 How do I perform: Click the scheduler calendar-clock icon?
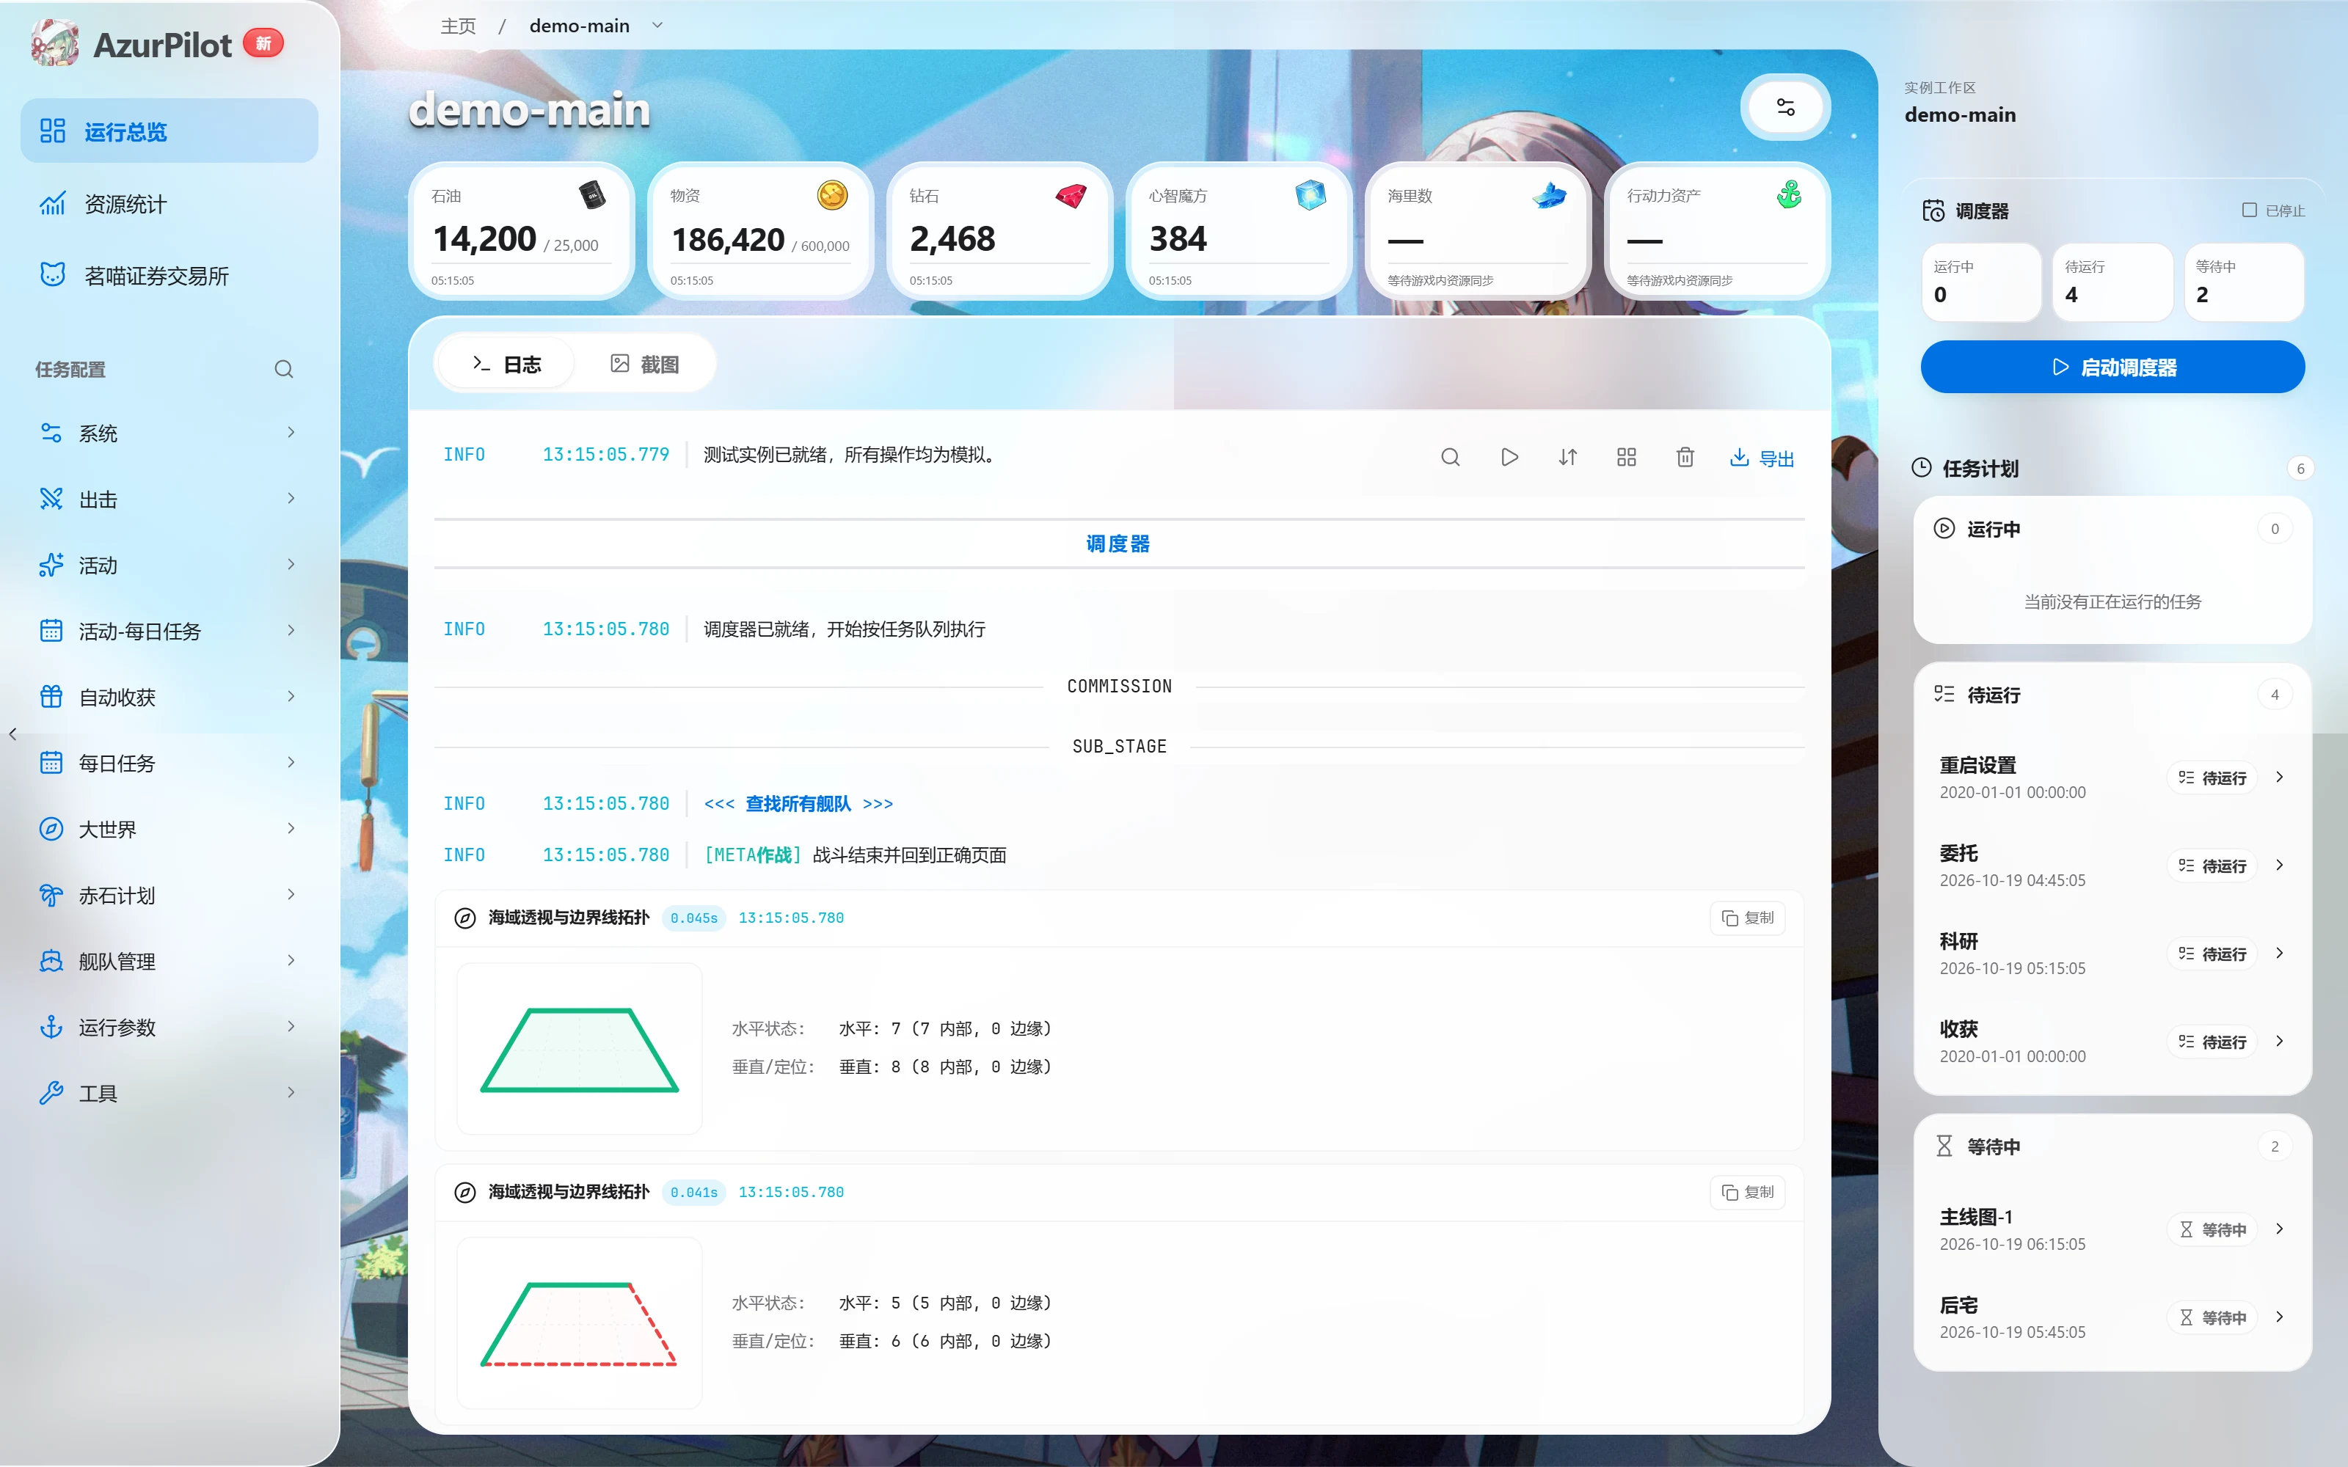(x=1933, y=211)
